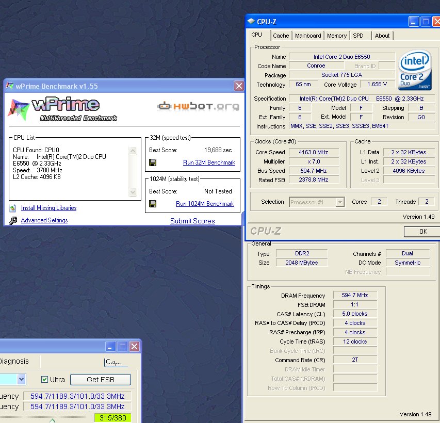The height and width of the screenshot is (423, 440).
Task: Open the Memory tab in CPU-Z
Action: click(x=337, y=36)
